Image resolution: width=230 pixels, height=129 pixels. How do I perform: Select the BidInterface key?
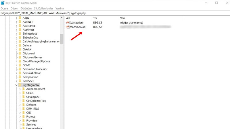pyautogui.click(x=30, y=34)
